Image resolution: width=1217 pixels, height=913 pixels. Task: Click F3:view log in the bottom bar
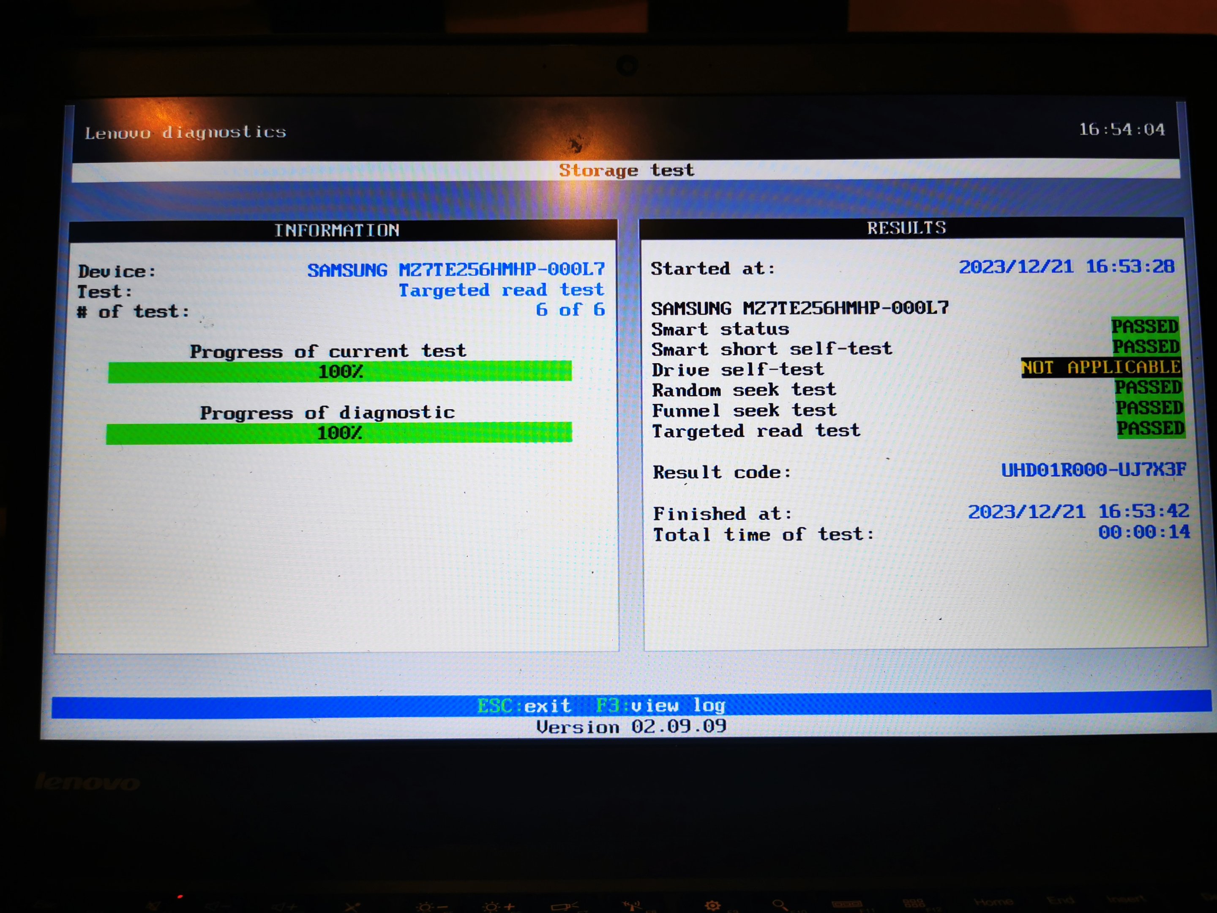point(661,705)
